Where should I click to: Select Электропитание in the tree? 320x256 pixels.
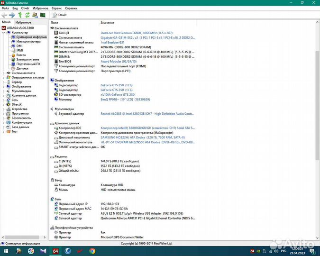coord(27,59)
